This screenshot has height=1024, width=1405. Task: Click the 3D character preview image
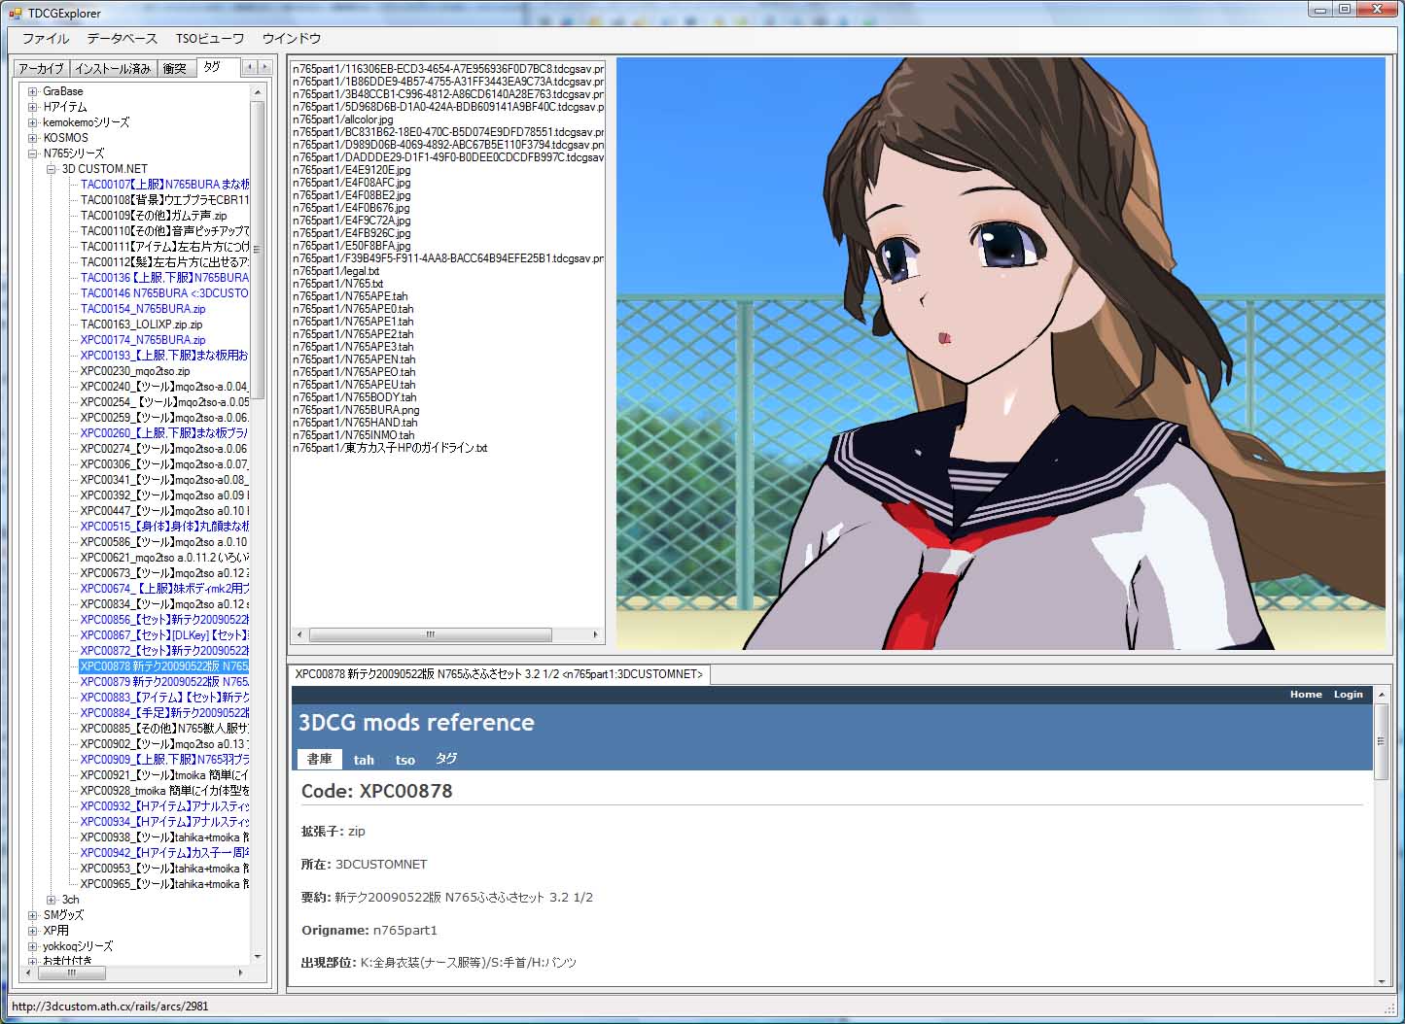[x=1000, y=353]
